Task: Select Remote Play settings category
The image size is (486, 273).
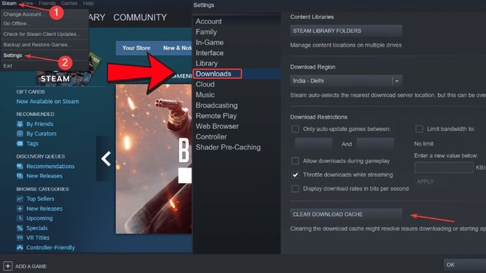Action: tap(216, 116)
